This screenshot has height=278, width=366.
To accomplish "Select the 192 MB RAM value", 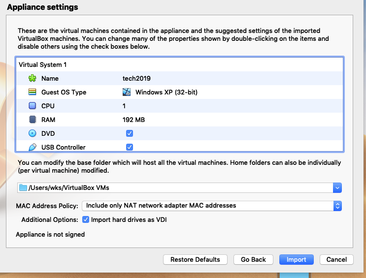I will click(134, 120).
